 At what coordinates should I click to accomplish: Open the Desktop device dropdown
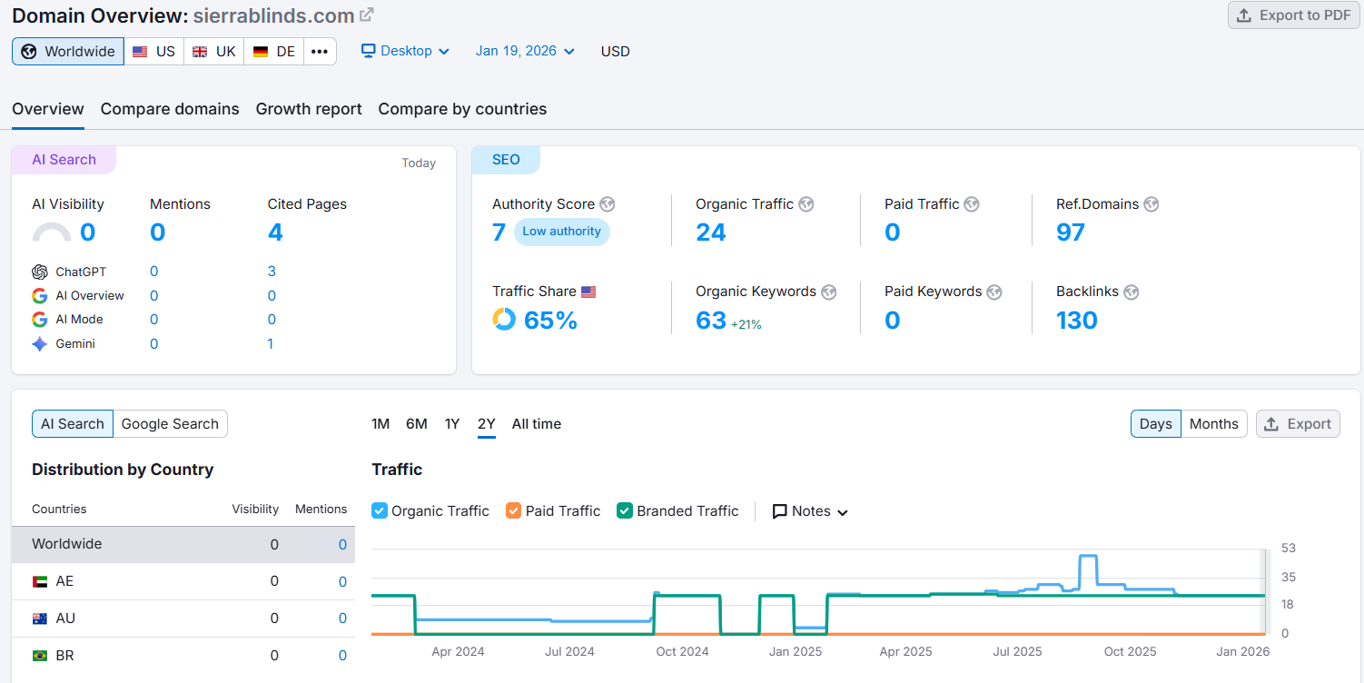tap(405, 51)
